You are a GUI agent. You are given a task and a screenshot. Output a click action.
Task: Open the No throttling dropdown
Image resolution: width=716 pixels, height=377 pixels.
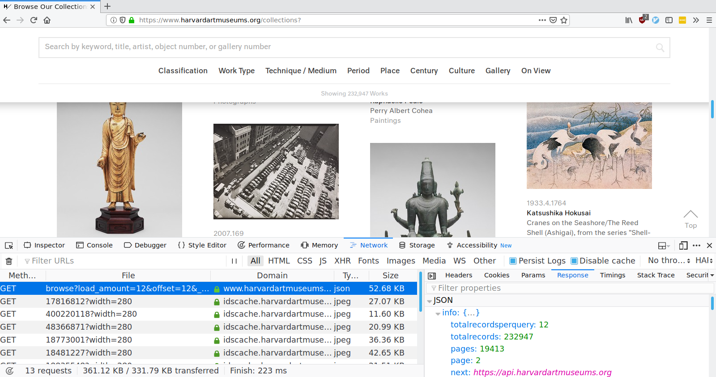pos(669,260)
